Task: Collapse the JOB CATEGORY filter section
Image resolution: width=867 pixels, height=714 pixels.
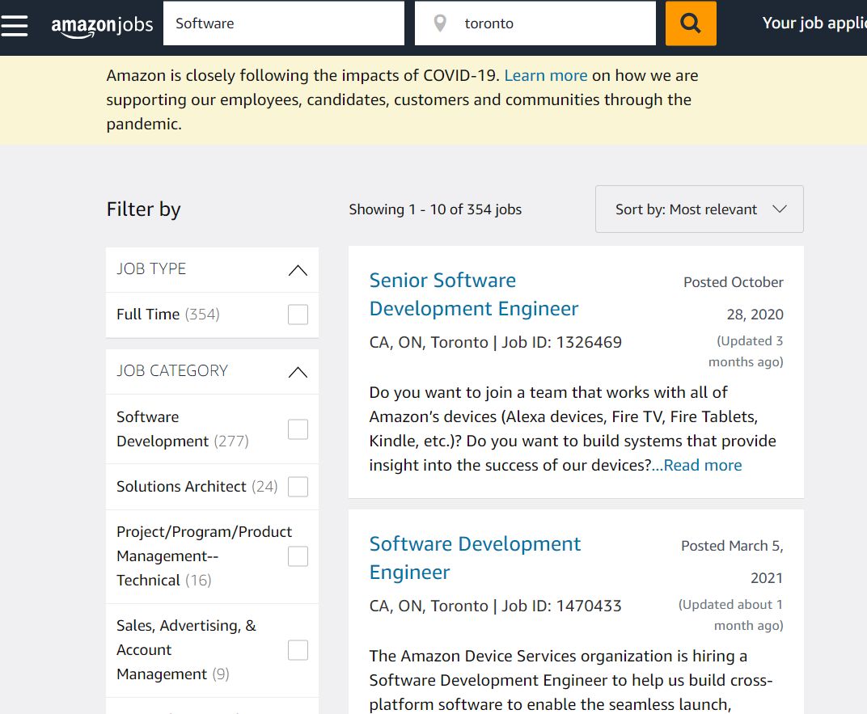Action: click(x=298, y=371)
